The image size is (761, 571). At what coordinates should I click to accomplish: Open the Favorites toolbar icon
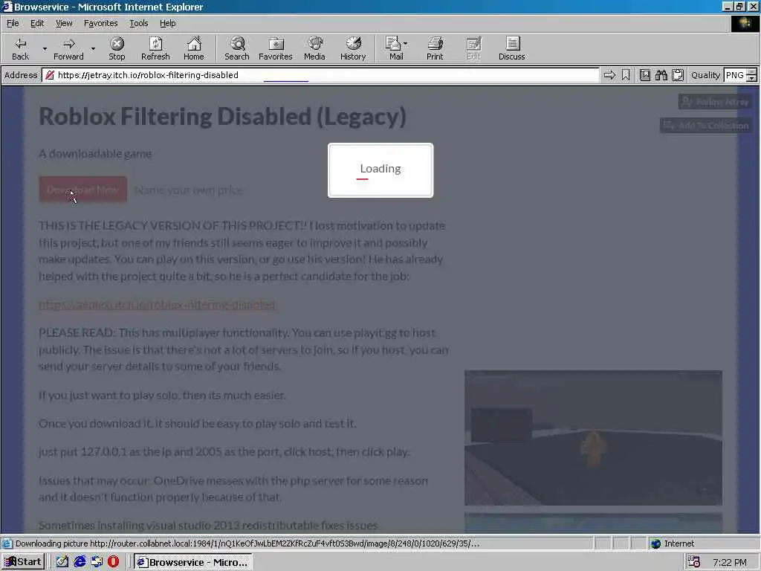[275, 48]
